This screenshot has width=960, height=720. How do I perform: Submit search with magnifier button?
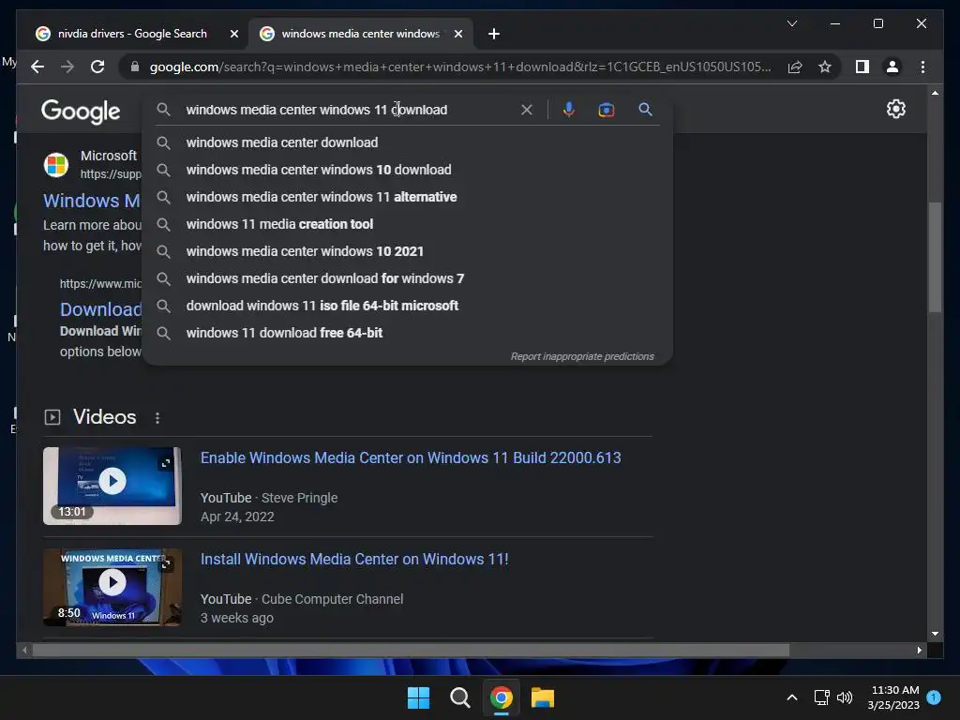click(x=645, y=110)
